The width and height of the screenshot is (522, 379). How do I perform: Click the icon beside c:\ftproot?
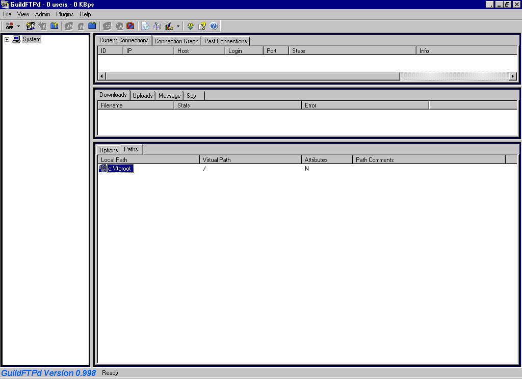(103, 169)
